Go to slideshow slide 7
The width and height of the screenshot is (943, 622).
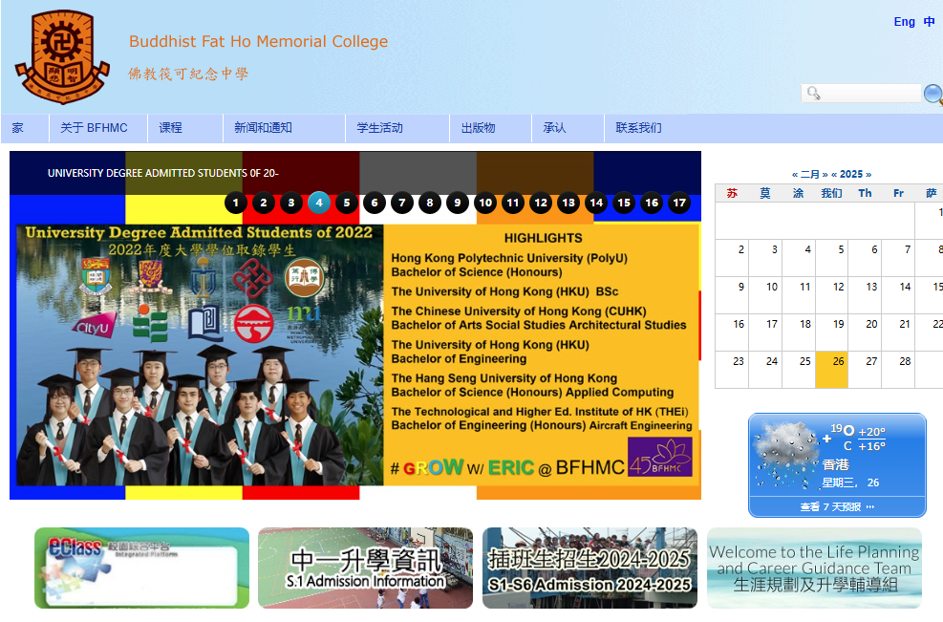[401, 203]
